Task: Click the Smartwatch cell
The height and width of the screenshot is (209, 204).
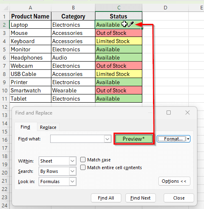Action: [x=30, y=90]
